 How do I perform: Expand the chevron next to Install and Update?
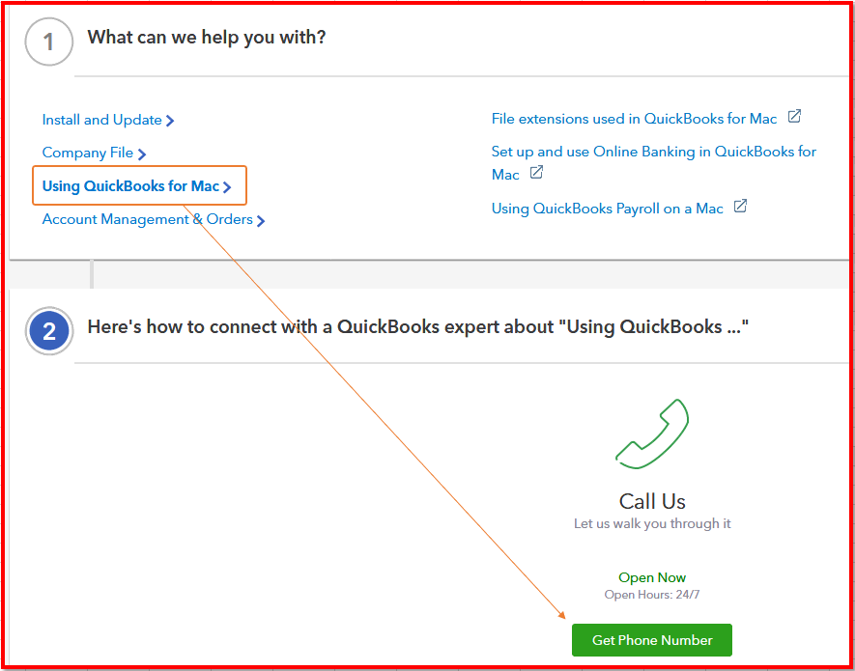click(170, 121)
